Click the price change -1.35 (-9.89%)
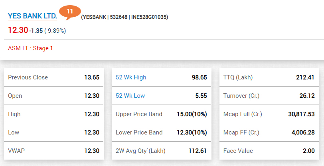The width and height of the screenshot is (324, 166). click(x=47, y=31)
